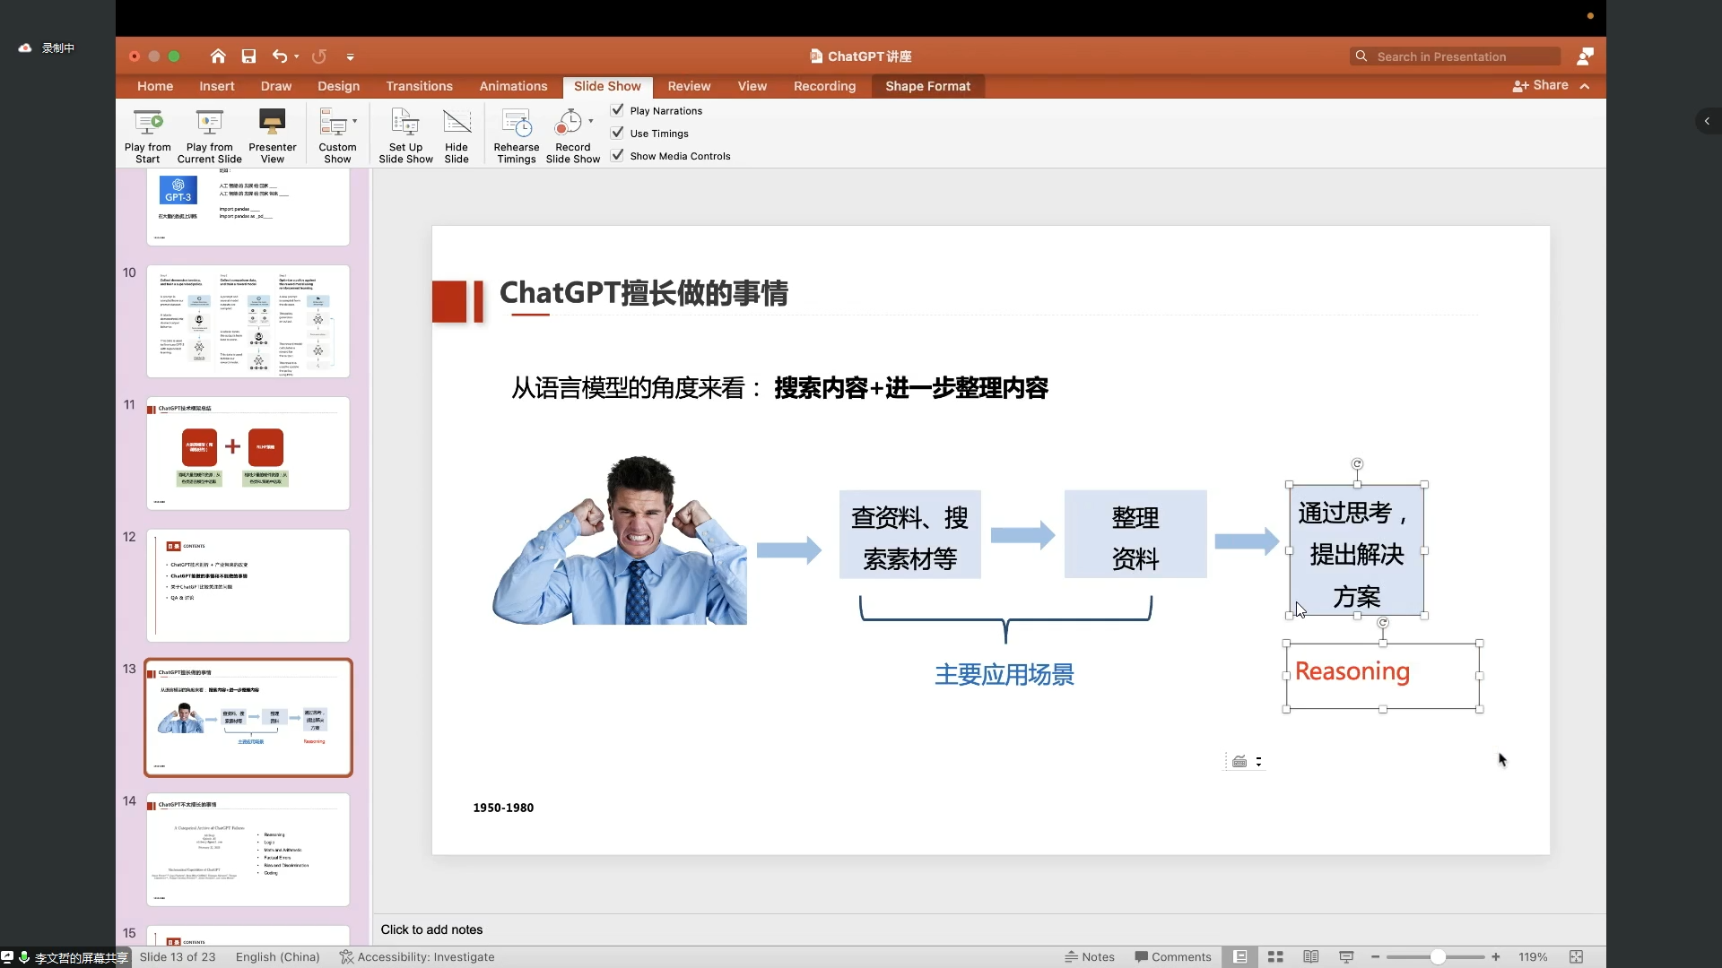Switch to Slide Sorter view

1275,957
